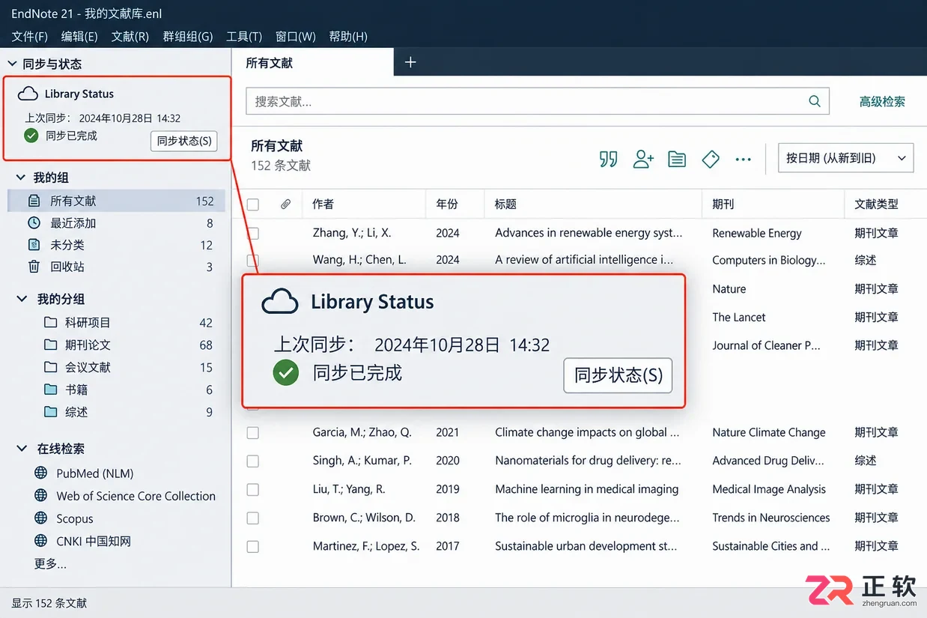This screenshot has width=927, height=618.
Task: Click the Nature Climate Change journal cell
Action: (769, 432)
